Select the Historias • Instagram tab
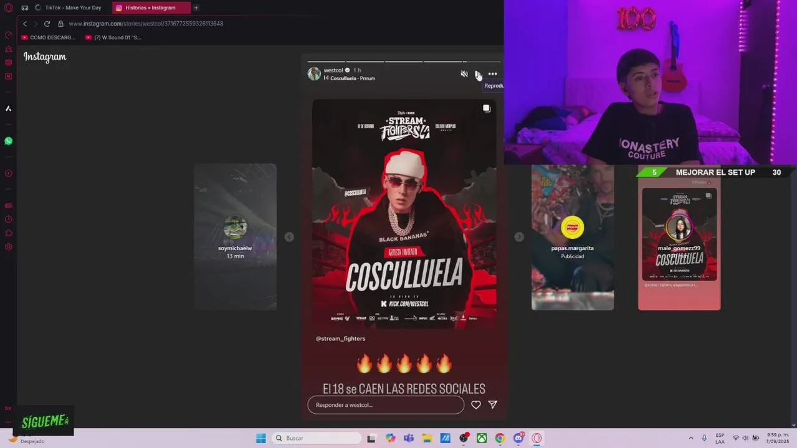This screenshot has height=448, width=797. coord(151,7)
